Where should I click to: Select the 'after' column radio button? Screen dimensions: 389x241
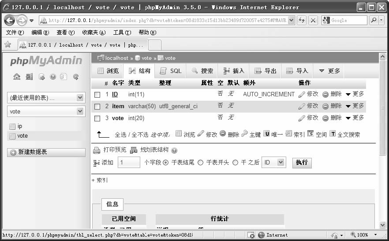235,163
